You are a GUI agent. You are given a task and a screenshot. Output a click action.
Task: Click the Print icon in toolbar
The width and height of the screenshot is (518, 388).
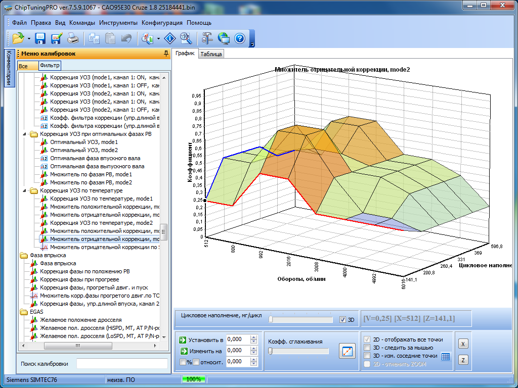tap(73, 38)
